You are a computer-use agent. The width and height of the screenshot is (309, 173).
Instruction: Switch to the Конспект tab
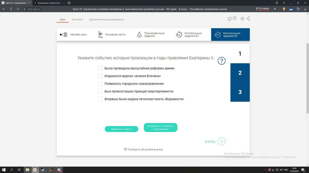[x=77, y=19]
